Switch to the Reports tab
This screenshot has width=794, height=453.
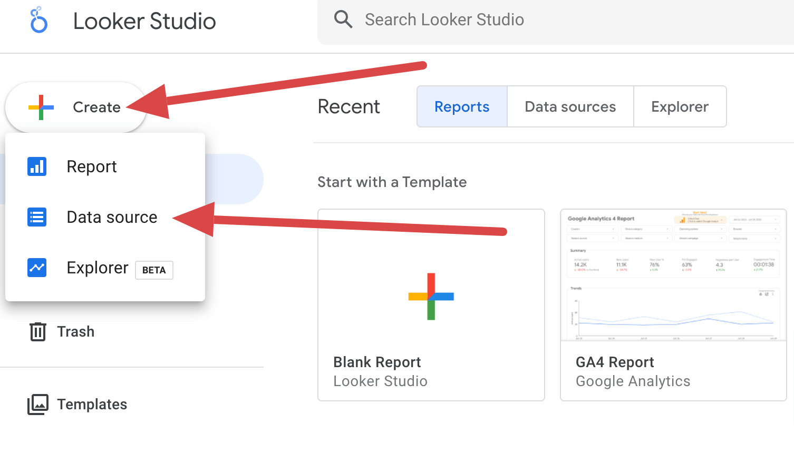coord(462,106)
